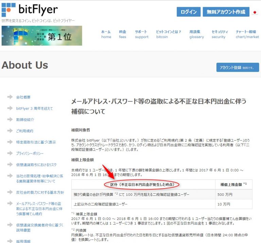Click the 無料アカウント作成 button

click(226, 12)
